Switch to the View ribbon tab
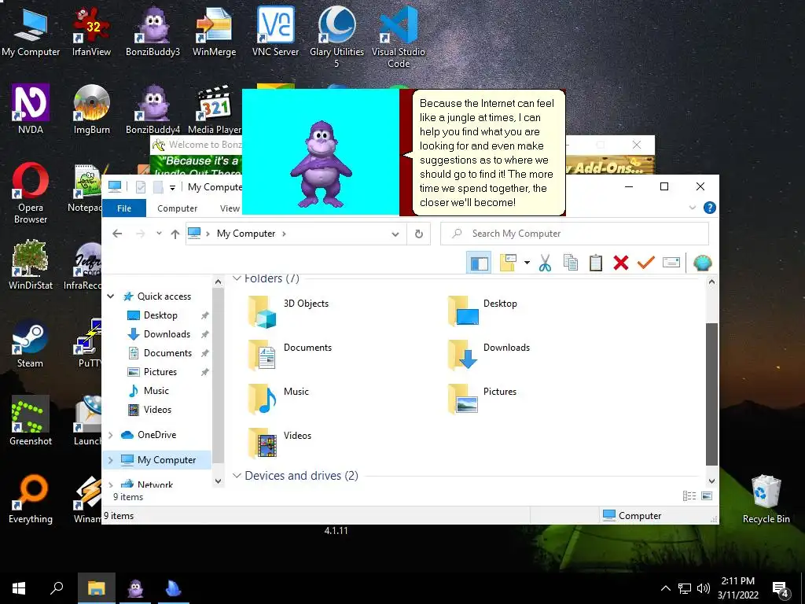This screenshot has height=604, width=805. click(x=230, y=208)
